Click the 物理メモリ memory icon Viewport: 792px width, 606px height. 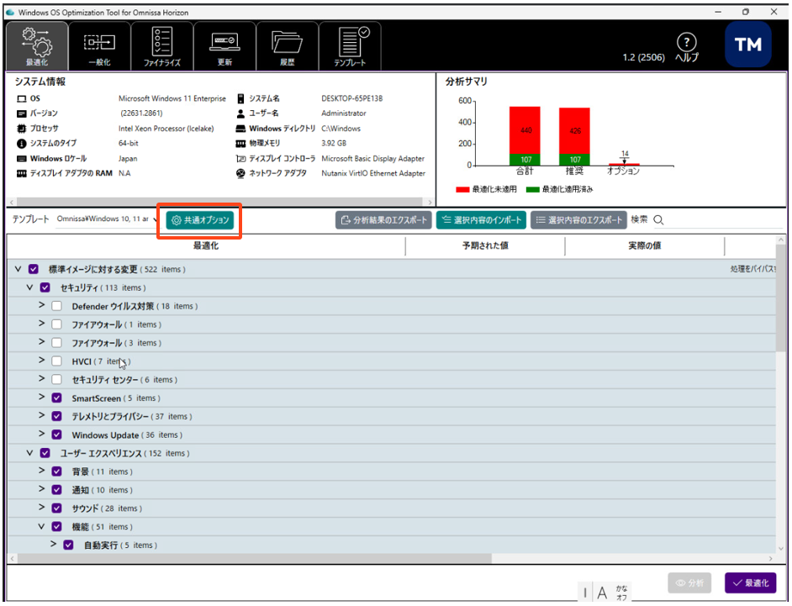[x=240, y=144]
